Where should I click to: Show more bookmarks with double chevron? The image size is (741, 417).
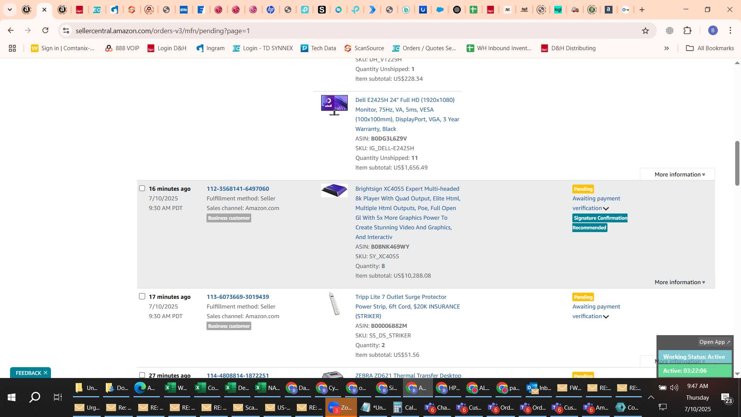(667, 48)
